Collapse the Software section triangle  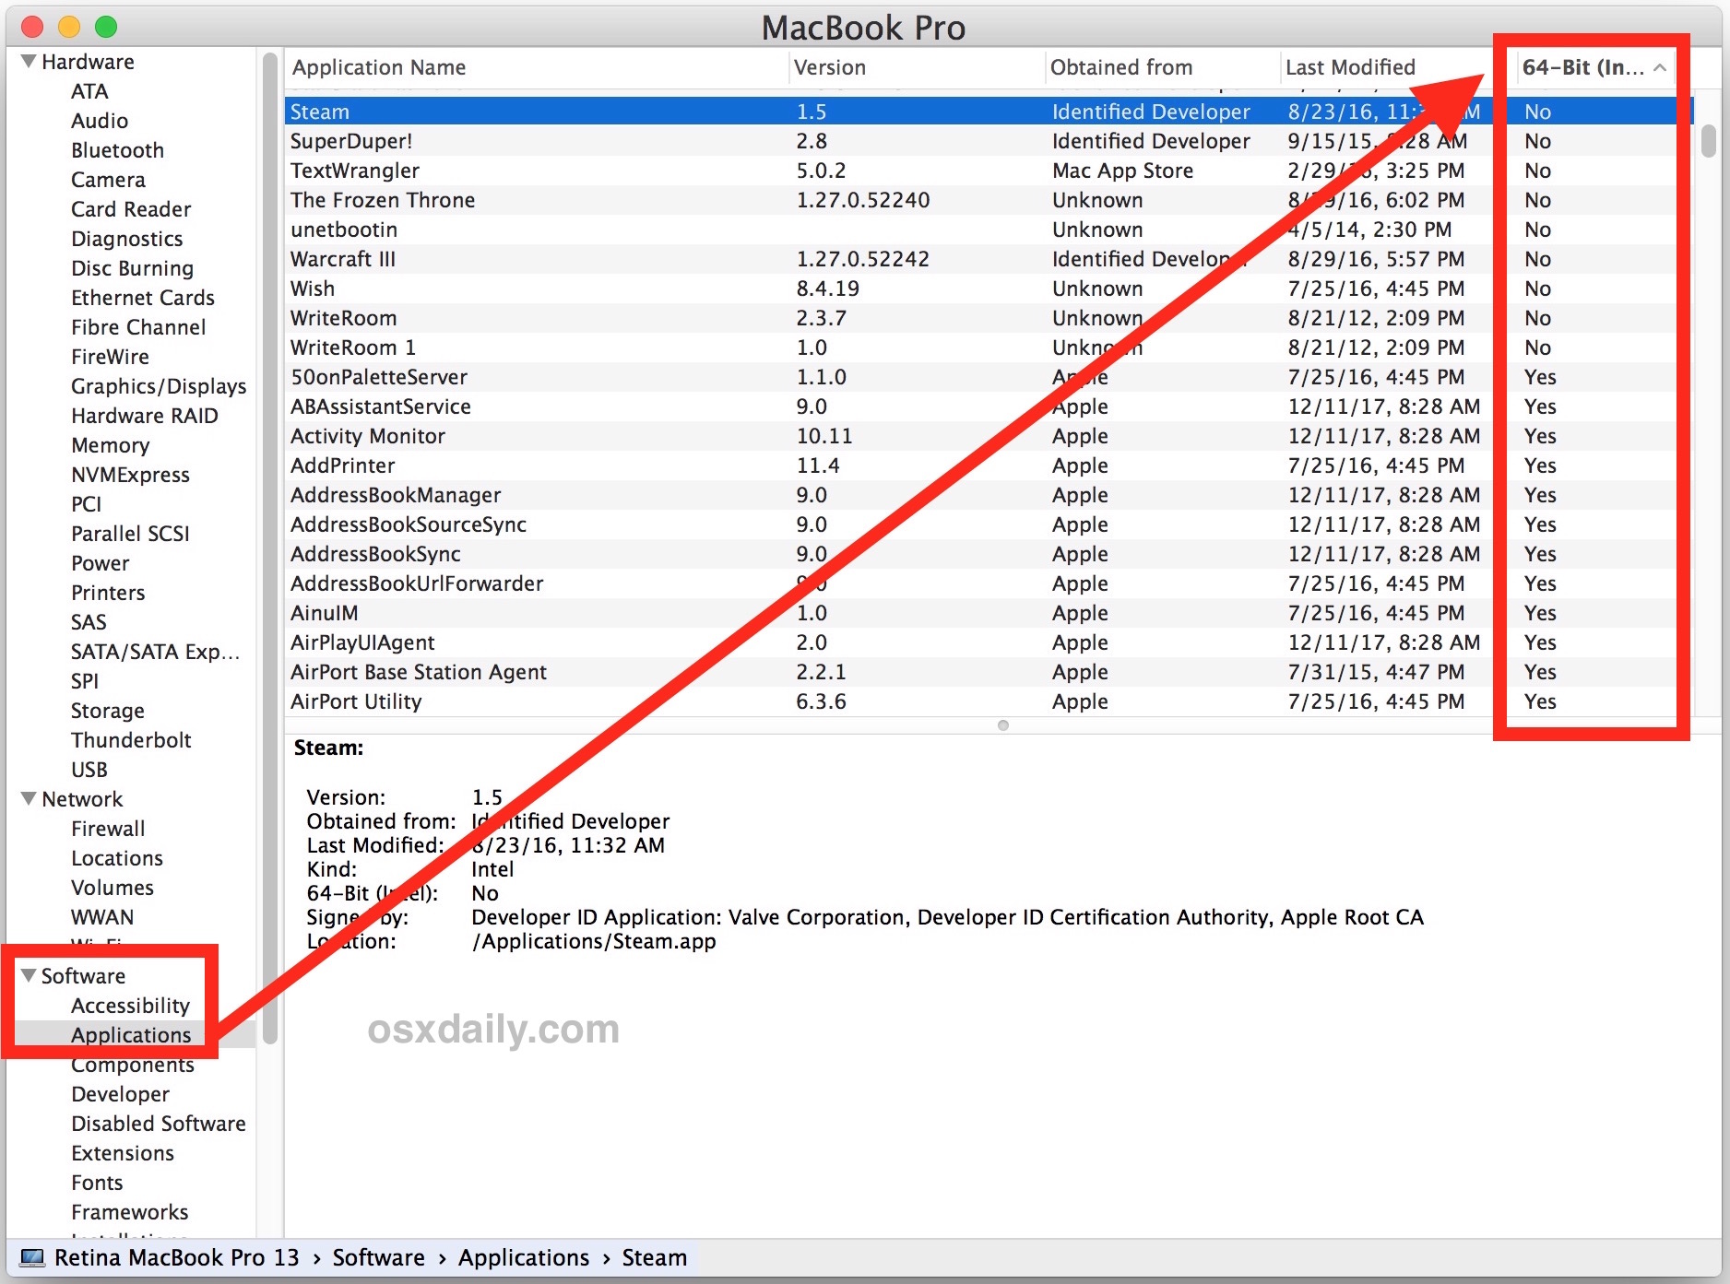click(29, 975)
